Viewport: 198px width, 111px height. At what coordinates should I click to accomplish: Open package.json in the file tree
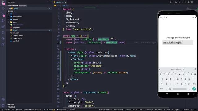(29, 38)
